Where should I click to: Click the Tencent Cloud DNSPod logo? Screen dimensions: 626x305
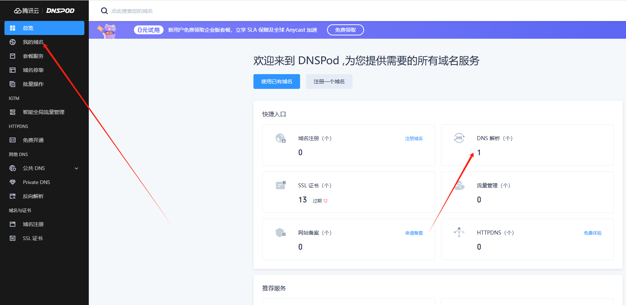pyautogui.click(x=44, y=11)
